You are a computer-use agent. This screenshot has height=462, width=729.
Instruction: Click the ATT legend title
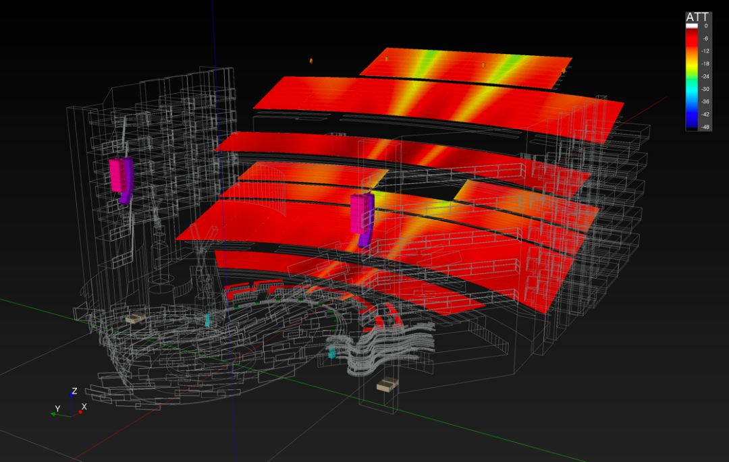[696, 17]
